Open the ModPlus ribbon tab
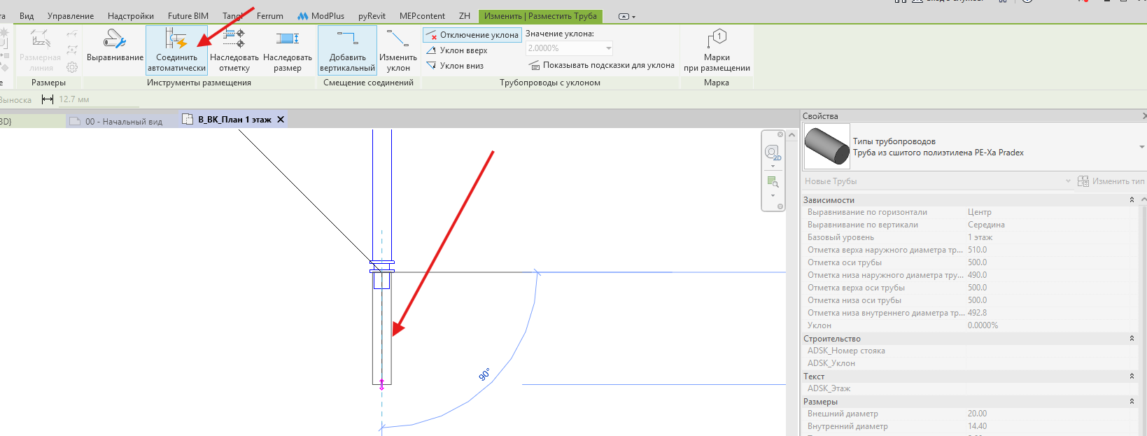Image resolution: width=1147 pixels, height=436 pixels. 321,15
